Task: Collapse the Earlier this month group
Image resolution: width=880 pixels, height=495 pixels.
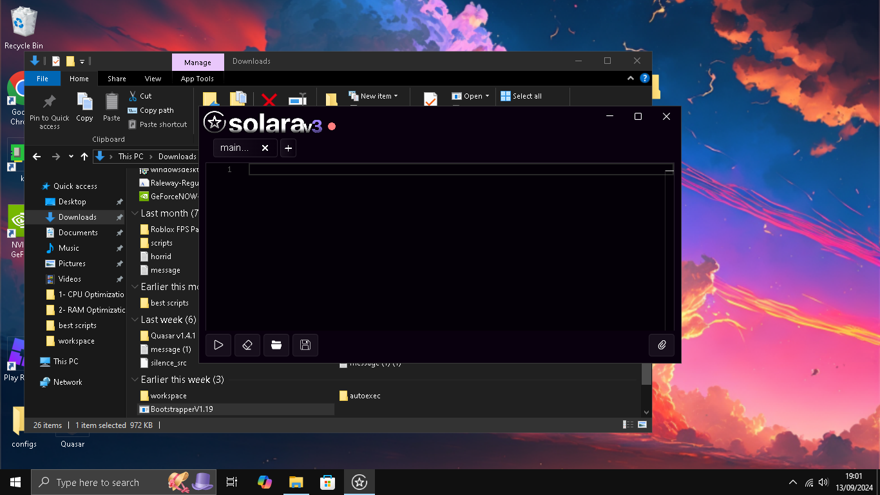Action: point(135,287)
